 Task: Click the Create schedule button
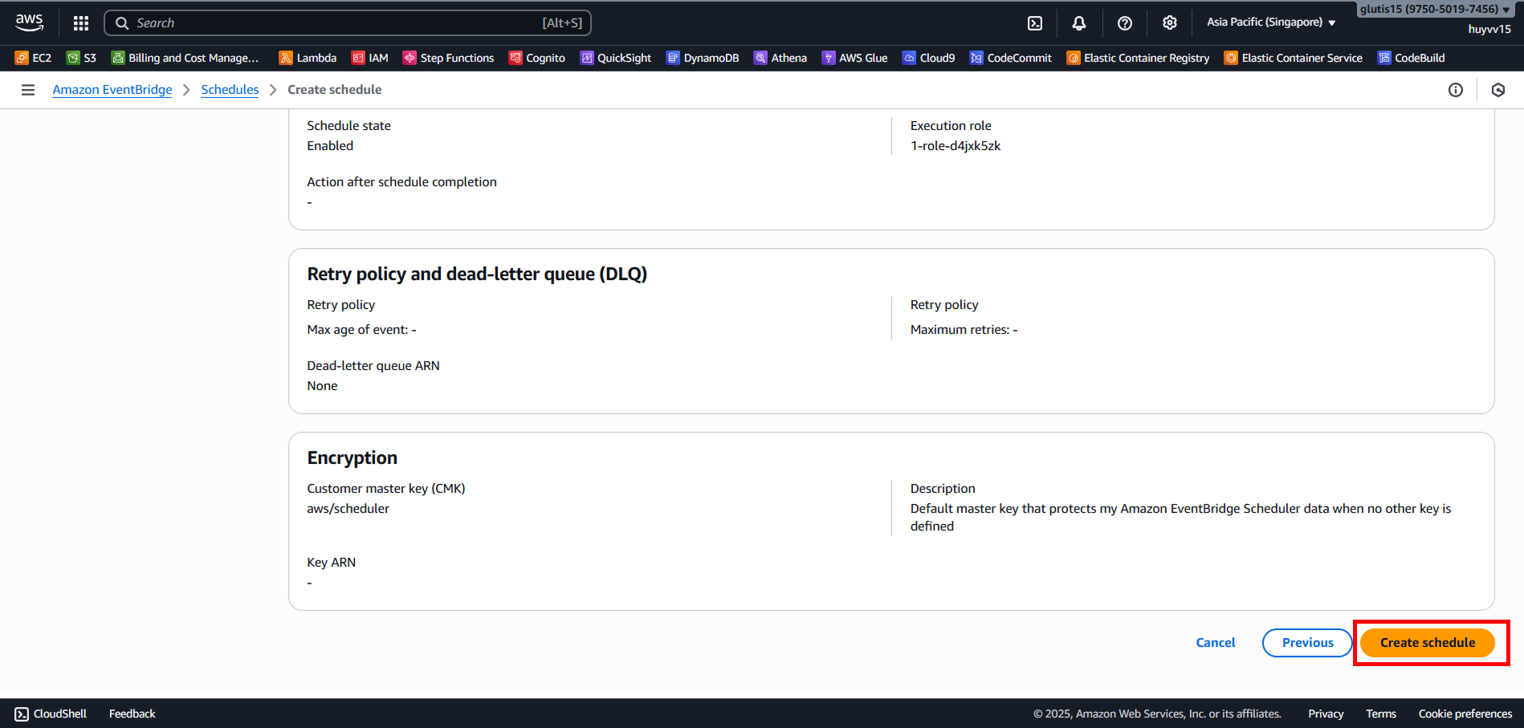point(1427,643)
